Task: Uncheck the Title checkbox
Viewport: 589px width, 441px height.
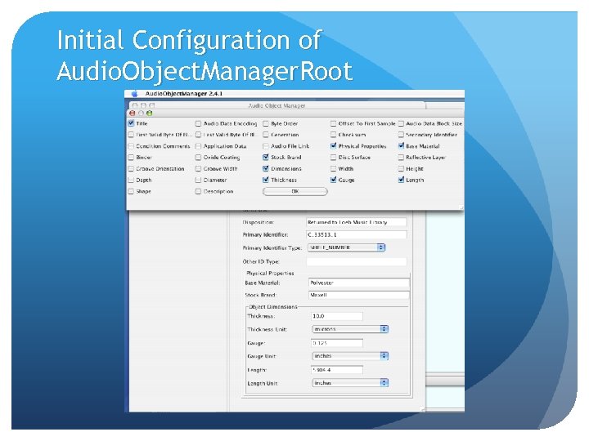Action: coord(131,123)
